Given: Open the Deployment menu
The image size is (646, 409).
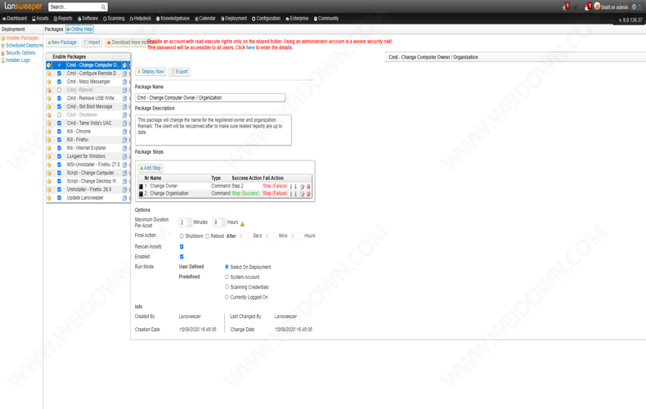Looking at the screenshot, I should tap(234, 19).
